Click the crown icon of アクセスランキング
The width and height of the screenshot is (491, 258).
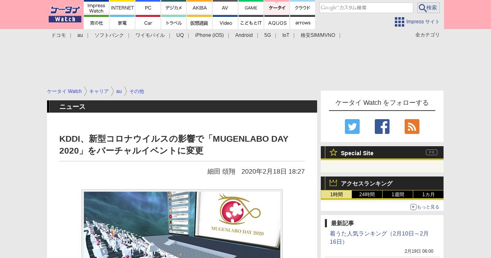333,183
